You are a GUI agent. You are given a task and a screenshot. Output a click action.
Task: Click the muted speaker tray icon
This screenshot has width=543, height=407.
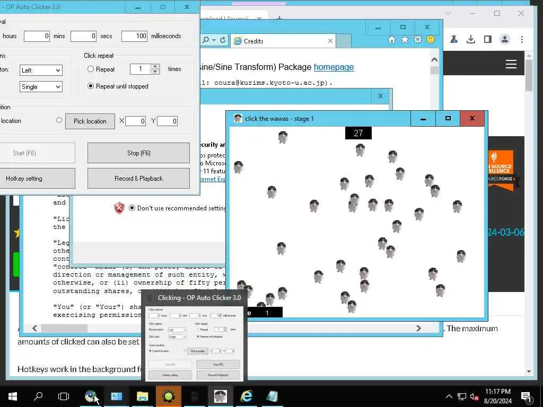474,396
